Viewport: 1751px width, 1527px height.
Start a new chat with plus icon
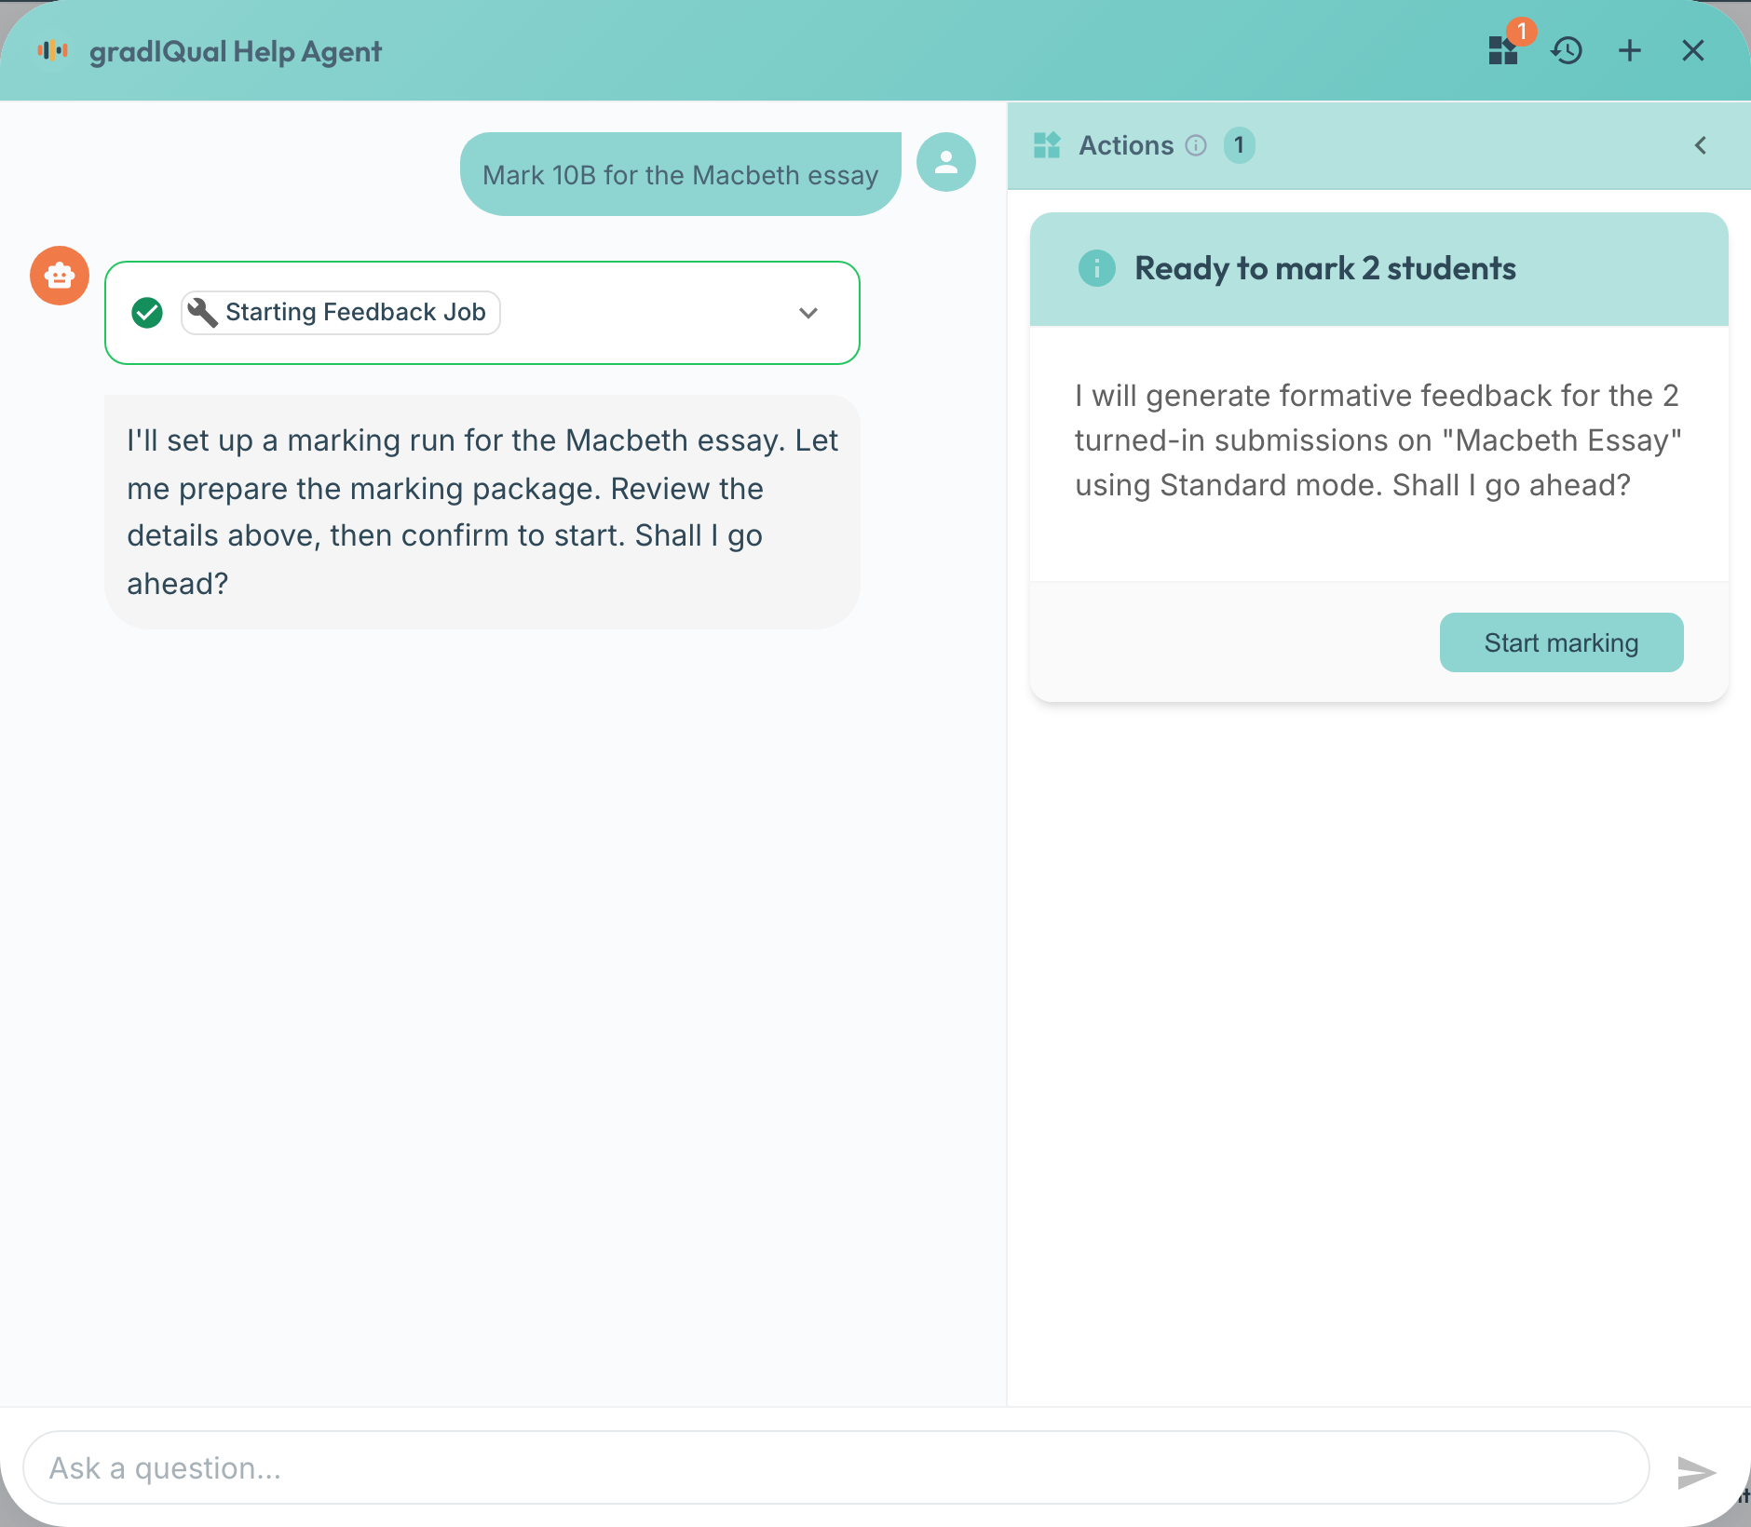(1630, 50)
